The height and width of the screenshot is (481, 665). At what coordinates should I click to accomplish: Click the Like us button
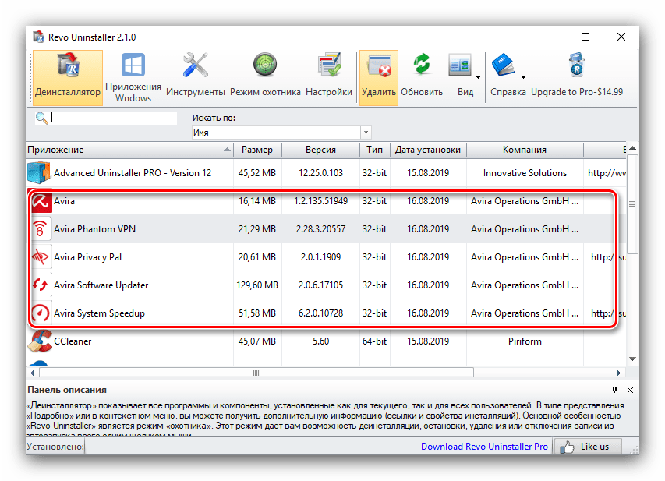(588, 447)
